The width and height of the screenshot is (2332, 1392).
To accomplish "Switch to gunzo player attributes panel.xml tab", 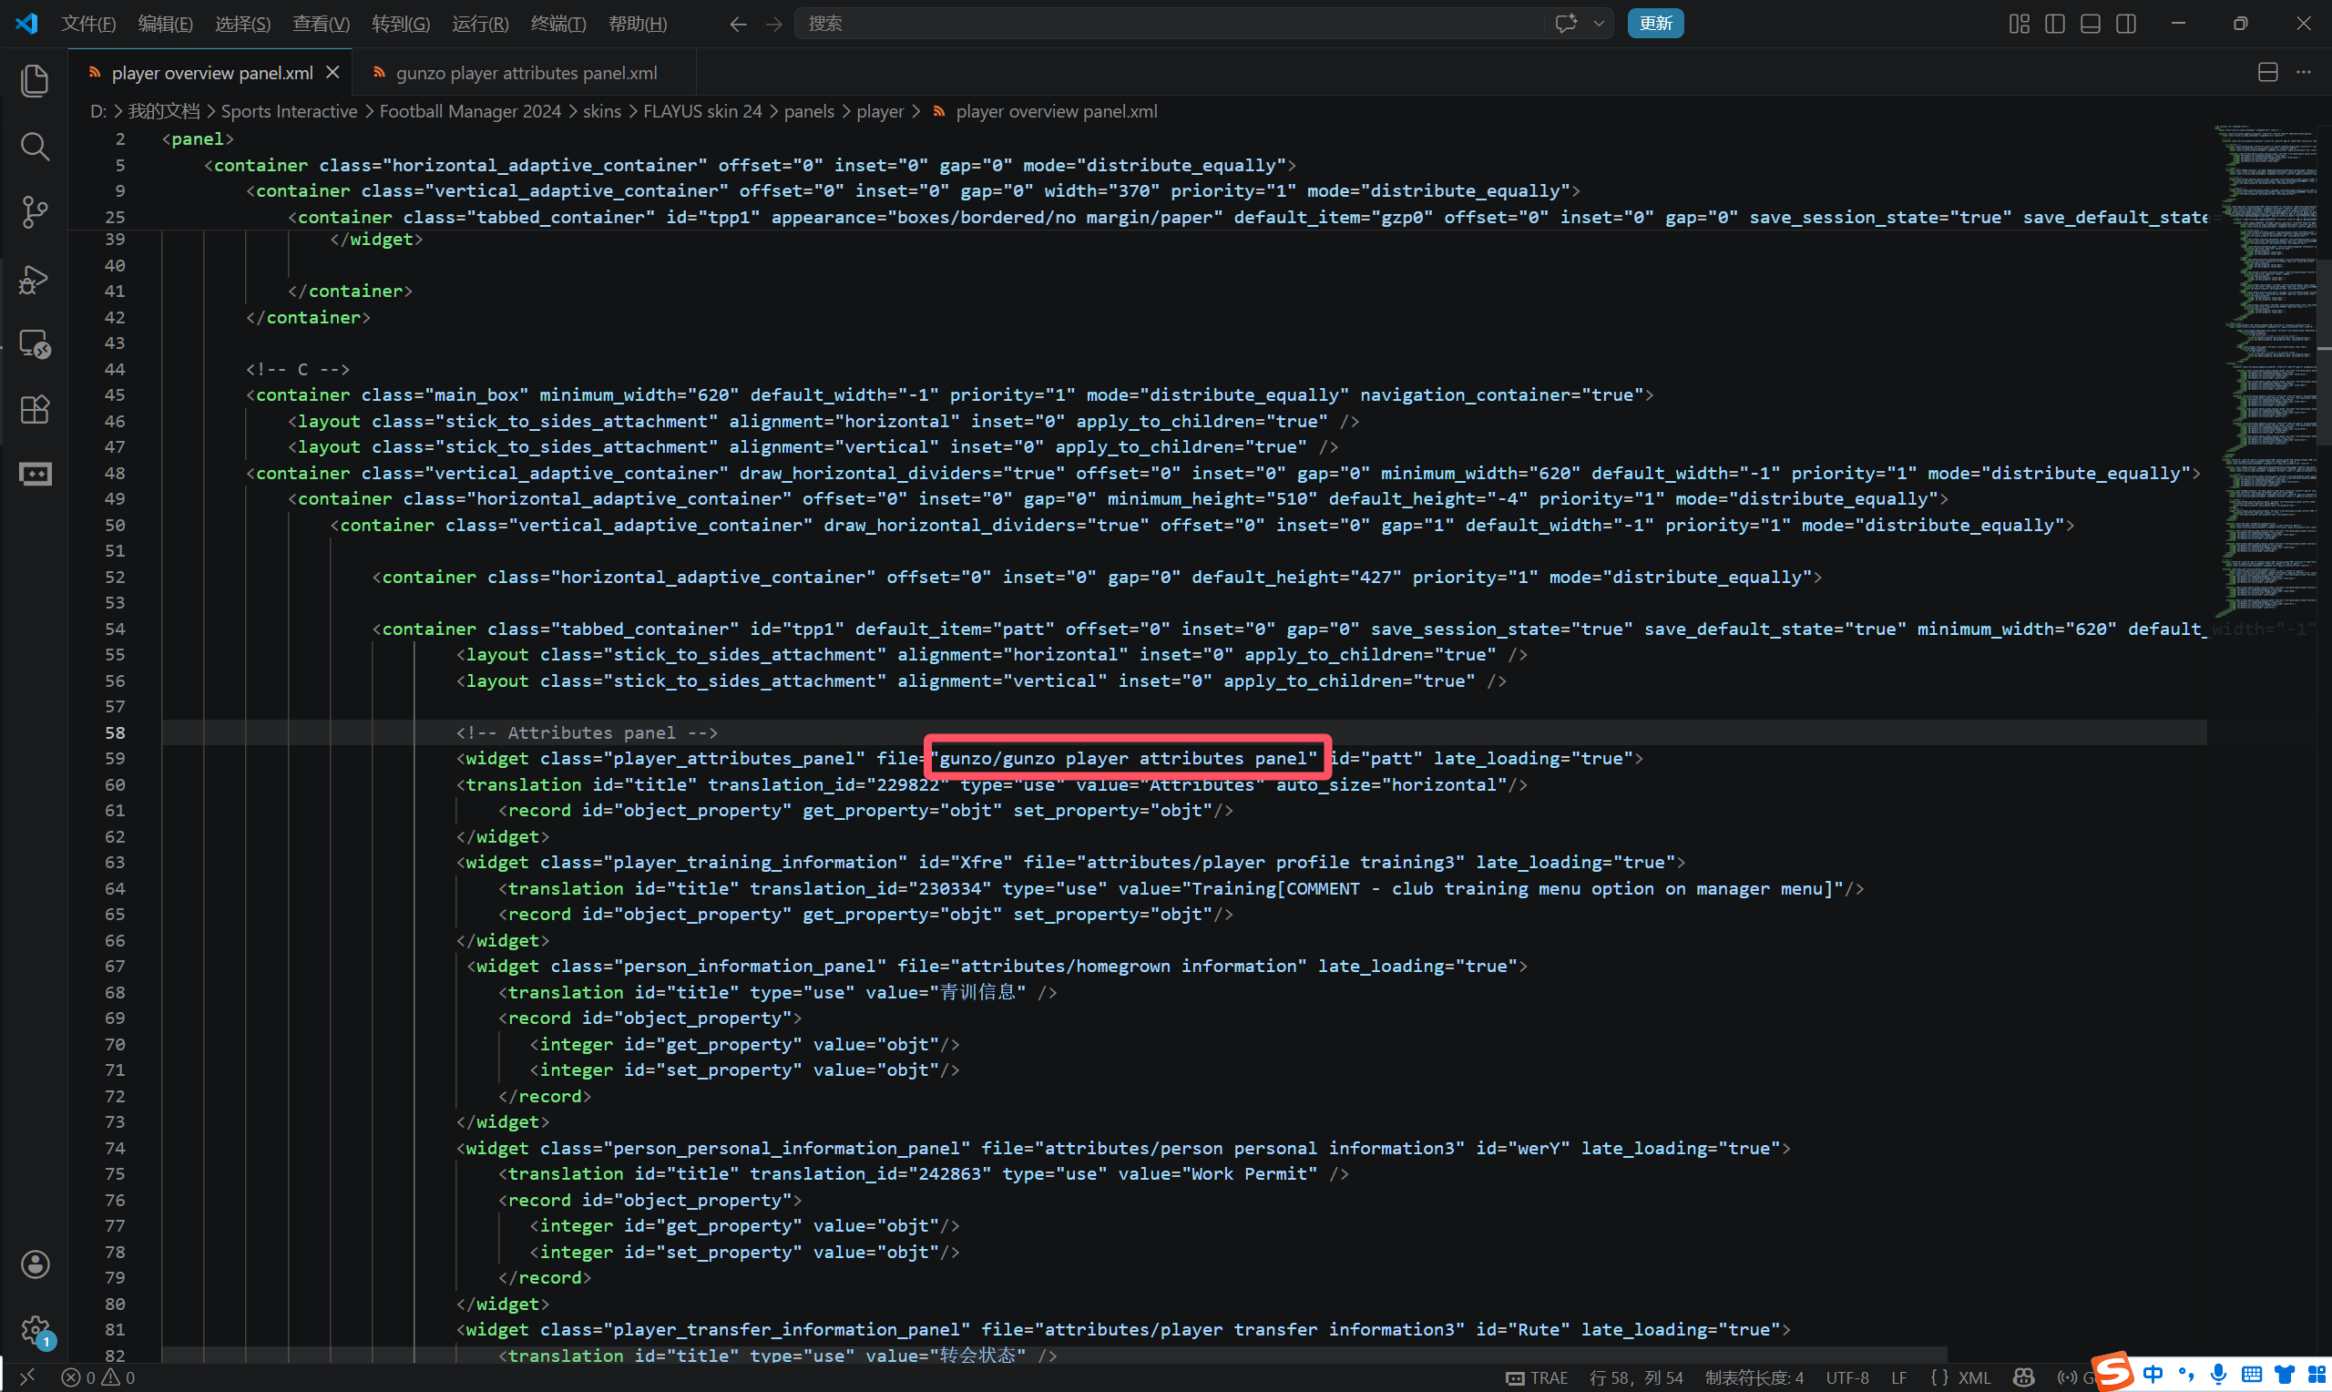I will (x=525, y=73).
